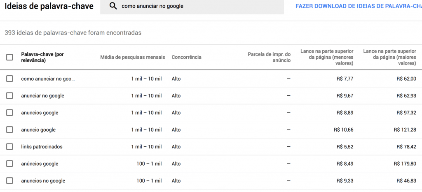The height and width of the screenshot is (192, 422).
Task: Check the 'como anunciar no goo…' row
Action: (9, 79)
